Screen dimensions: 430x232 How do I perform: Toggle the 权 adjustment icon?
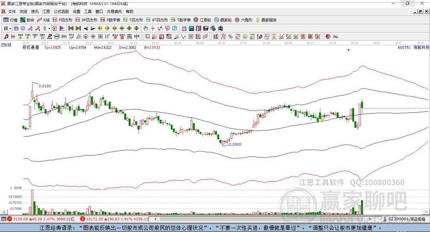(55, 28)
